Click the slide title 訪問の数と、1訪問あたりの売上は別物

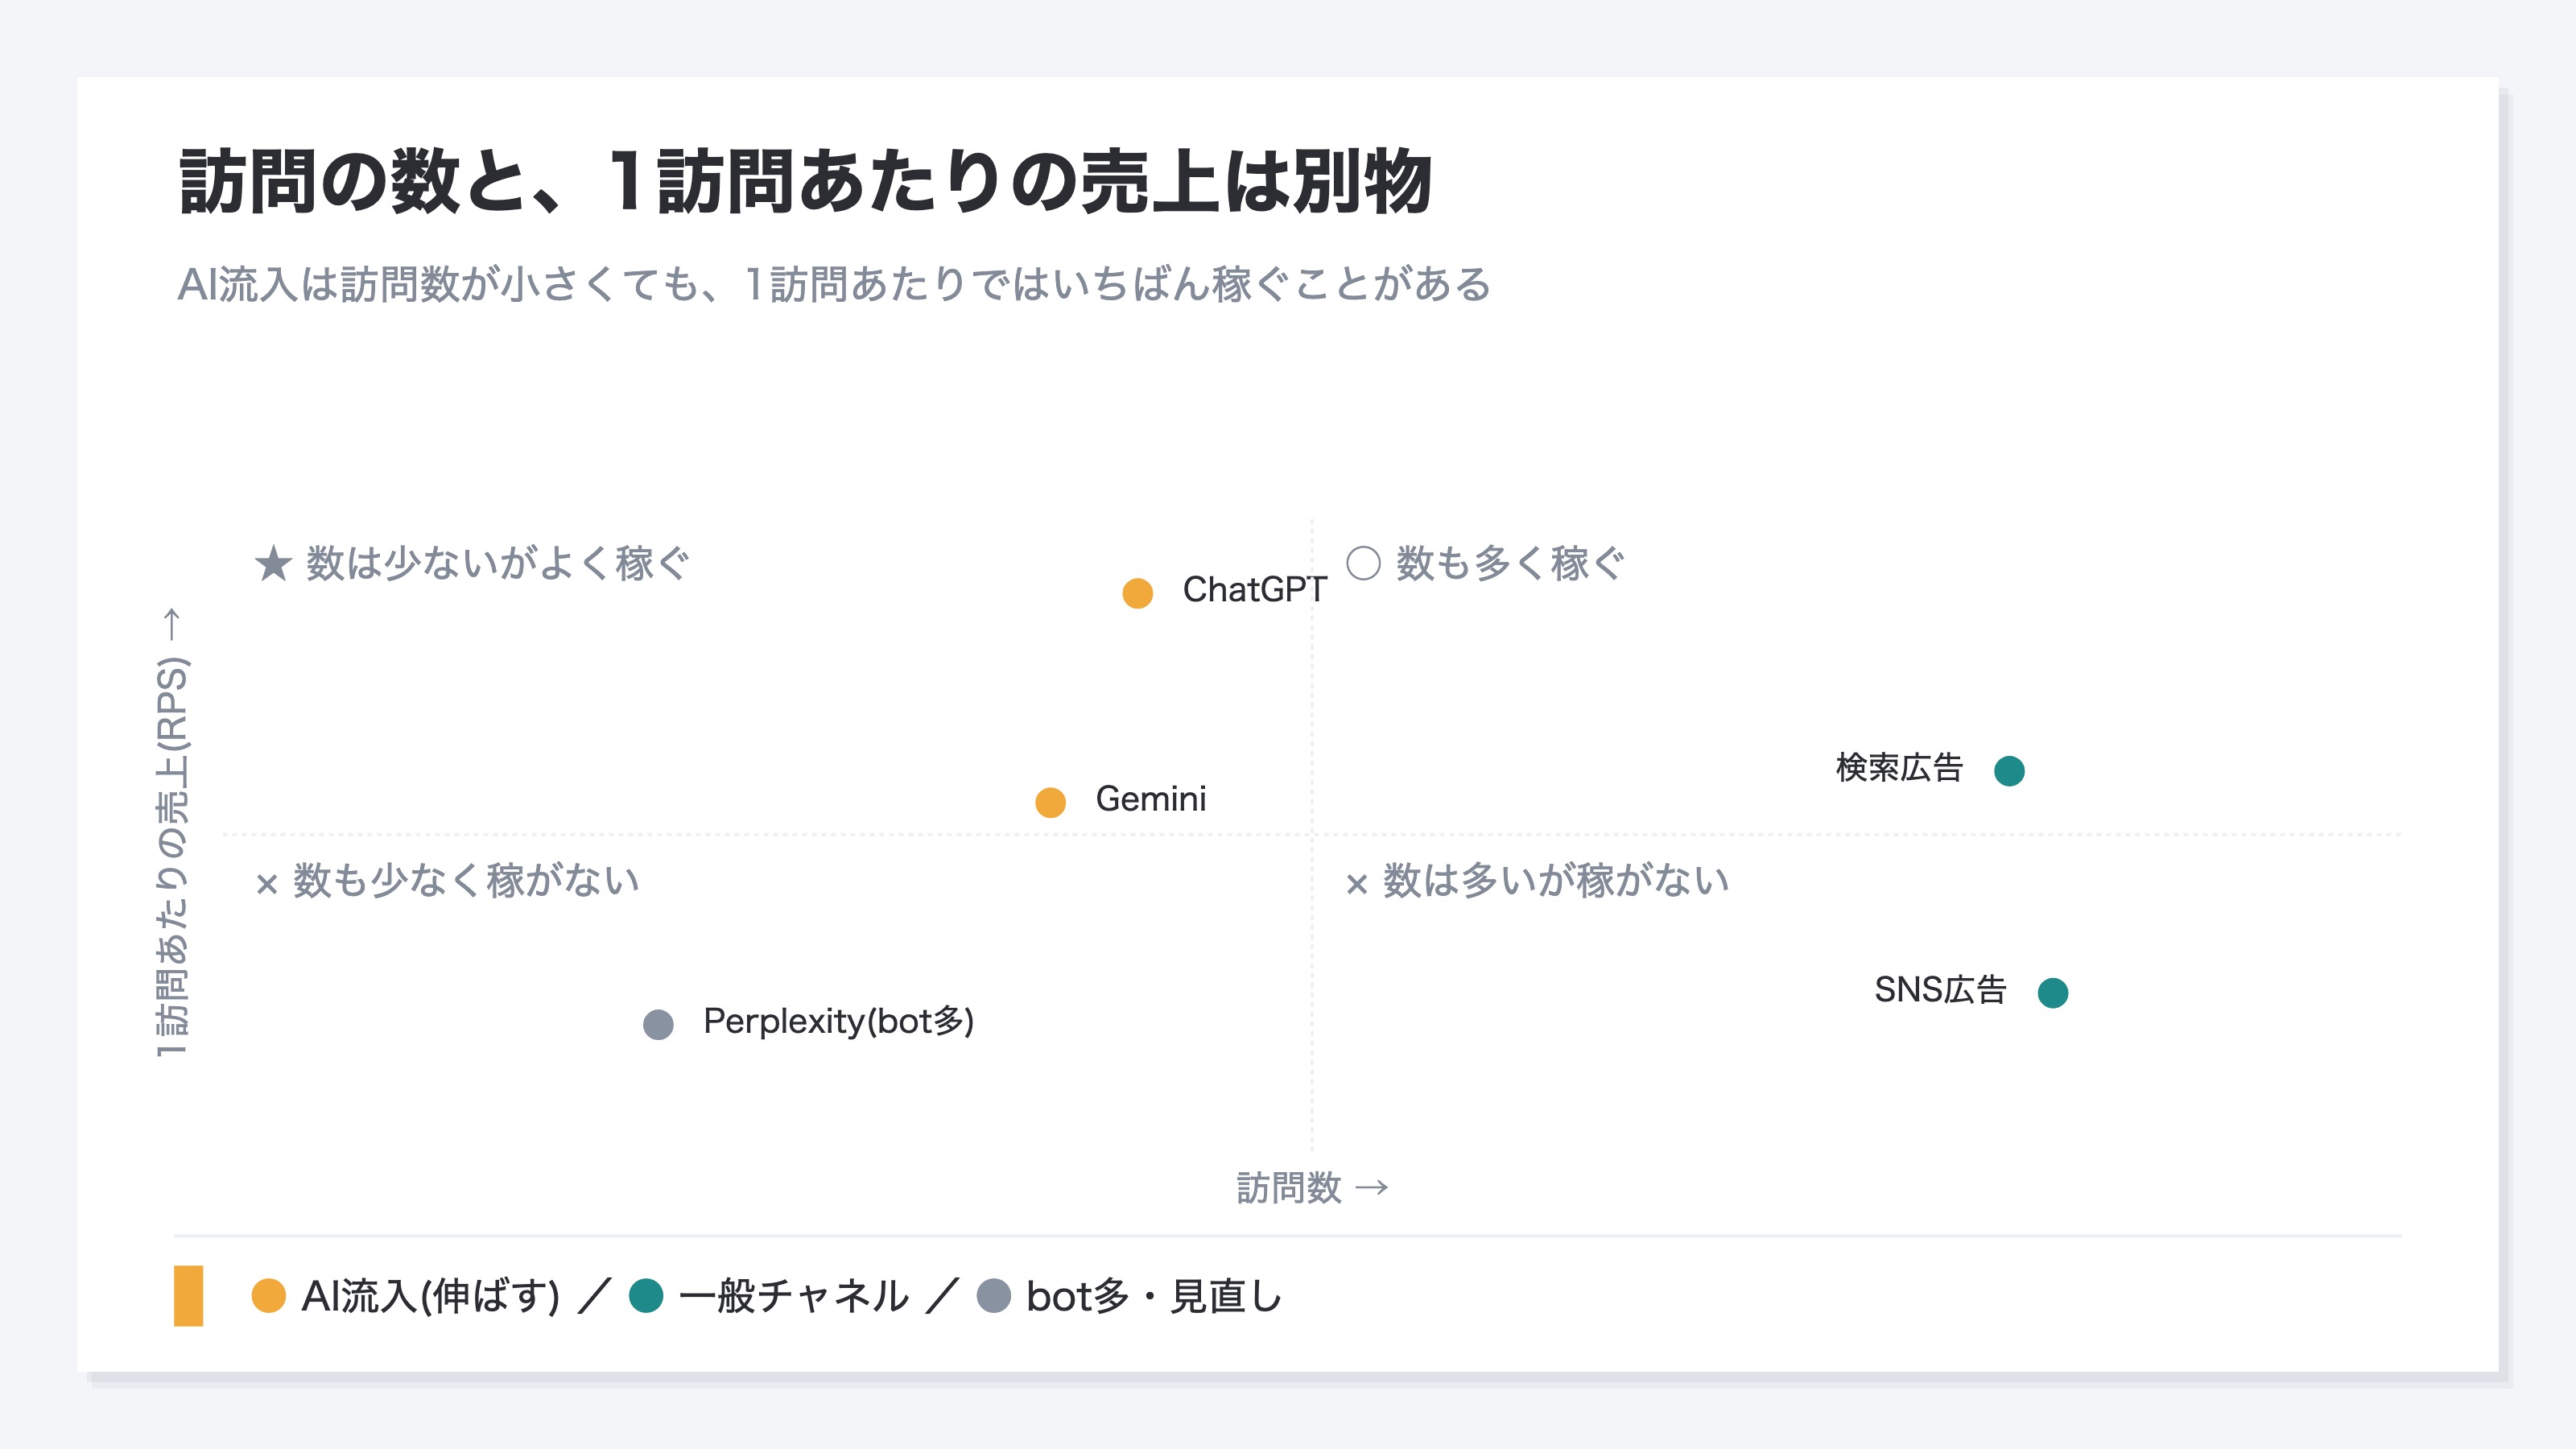(x=805, y=182)
